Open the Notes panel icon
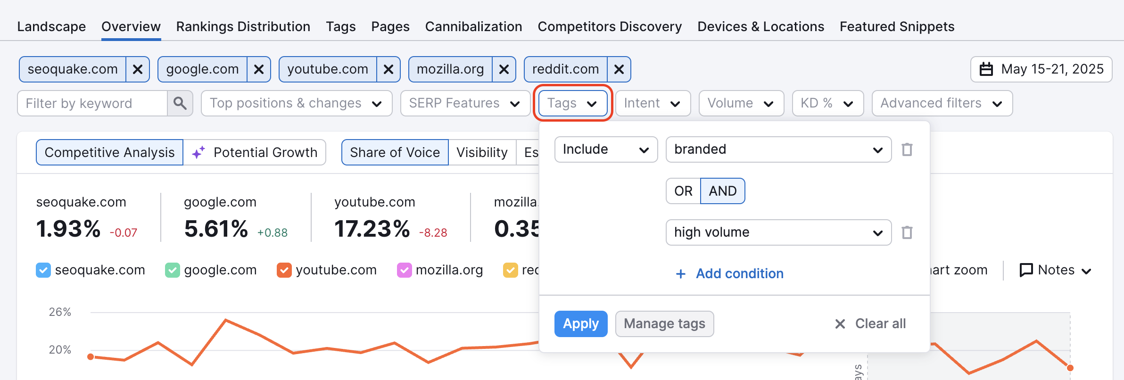The image size is (1124, 380). (1026, 270)
